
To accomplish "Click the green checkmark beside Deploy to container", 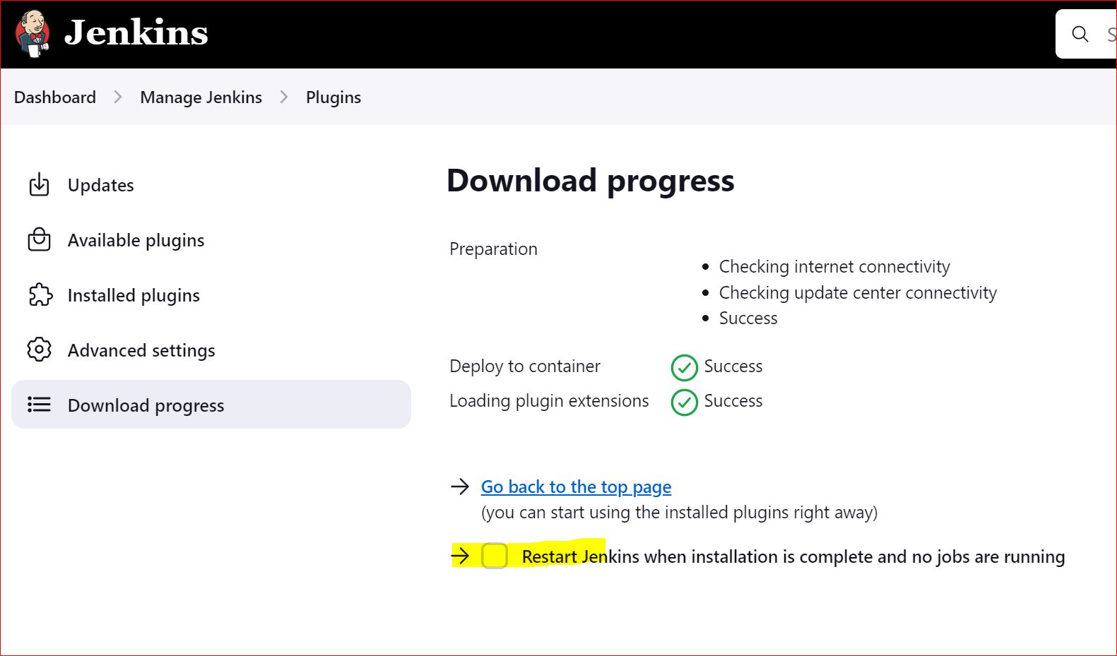I will tap(684, 367).
